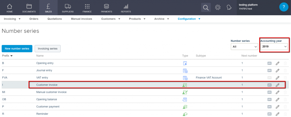
Task: Set next number for Customer payment (123 icon)
Action: (x=269, y=107)
